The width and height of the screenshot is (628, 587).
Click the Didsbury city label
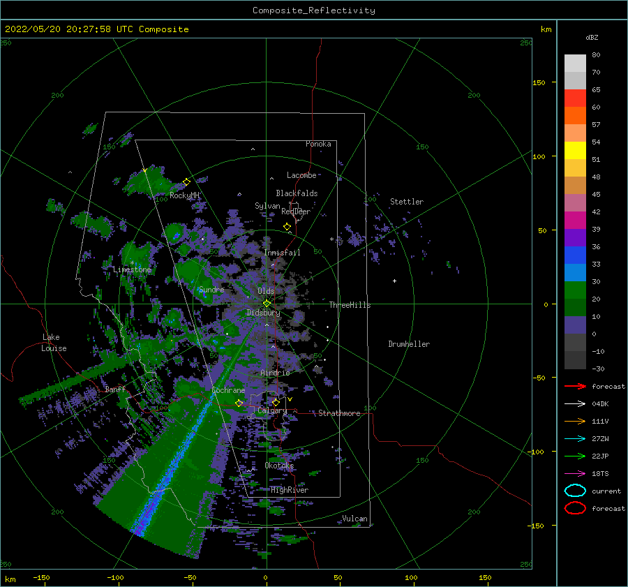click(263, 313)
